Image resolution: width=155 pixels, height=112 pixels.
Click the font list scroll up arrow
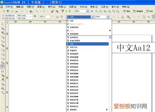(x=110, y=38)
